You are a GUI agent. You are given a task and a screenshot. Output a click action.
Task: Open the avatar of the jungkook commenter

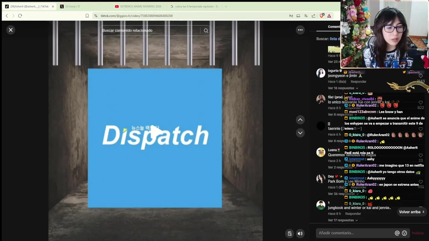click(321, 205)
